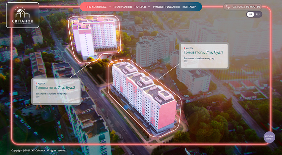
Task: Click the location pin in буд.1 card
Action: click(x=184, y=48)
